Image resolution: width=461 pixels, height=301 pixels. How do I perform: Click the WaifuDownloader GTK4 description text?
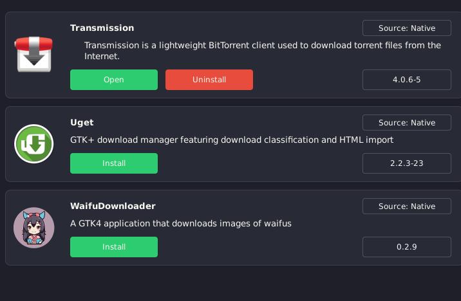coord(180,224)
